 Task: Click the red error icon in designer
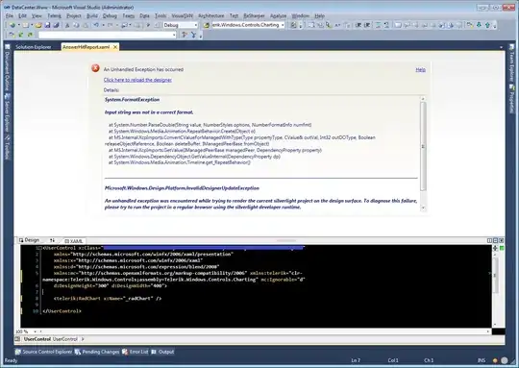click(x=95, y=68)
